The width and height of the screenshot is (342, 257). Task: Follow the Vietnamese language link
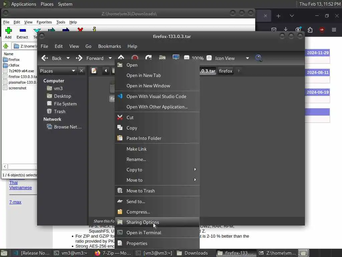coord(20,187)
